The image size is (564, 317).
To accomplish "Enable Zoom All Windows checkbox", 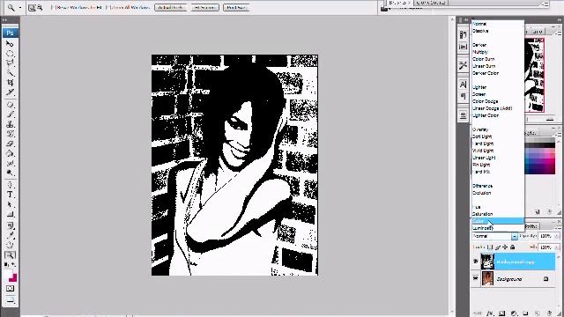I will [x=108, y=8].
